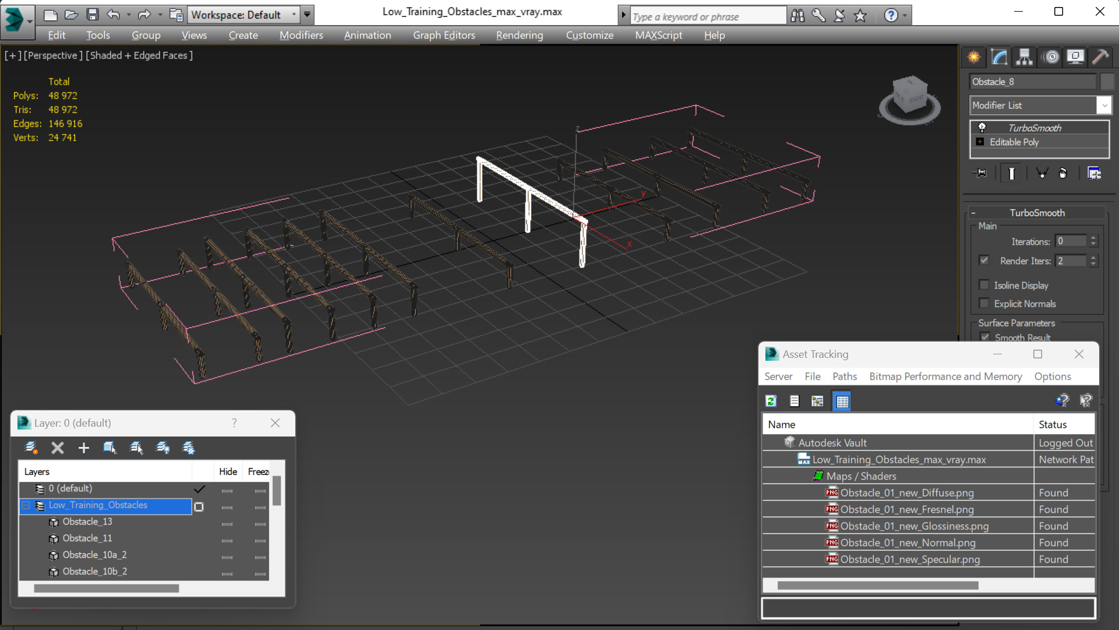Click Refresh icon in Asset Tracking

coord(771,401)
